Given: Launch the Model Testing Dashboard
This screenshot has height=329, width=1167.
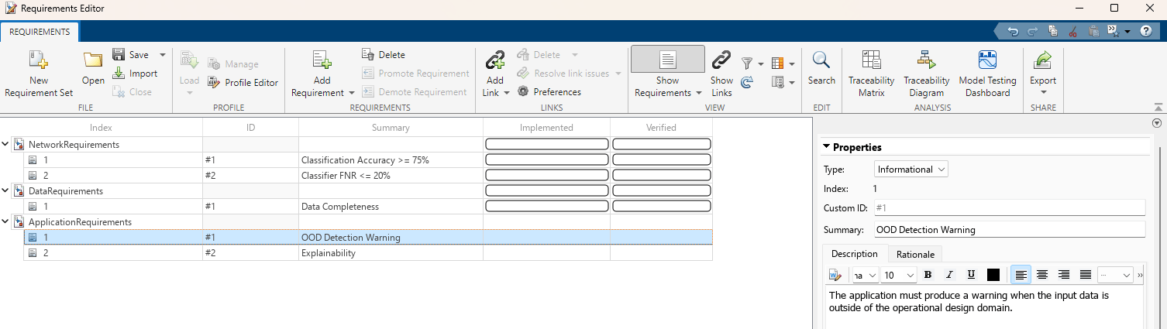Looking at the screenshot, I should point(987,74).
